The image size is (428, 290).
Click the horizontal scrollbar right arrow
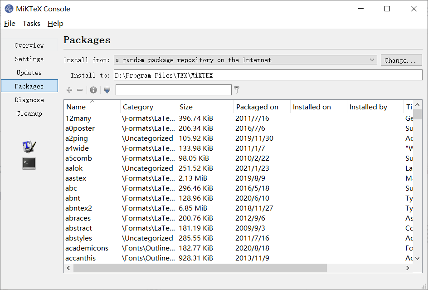click(x=408, y=268)
